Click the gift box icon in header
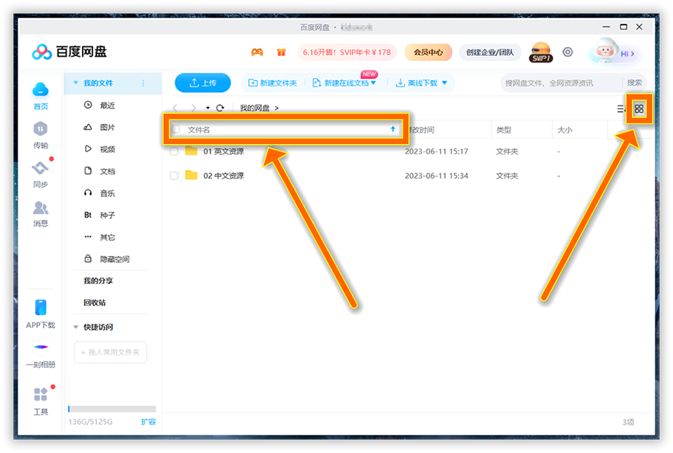 click(x=281, y=53)
